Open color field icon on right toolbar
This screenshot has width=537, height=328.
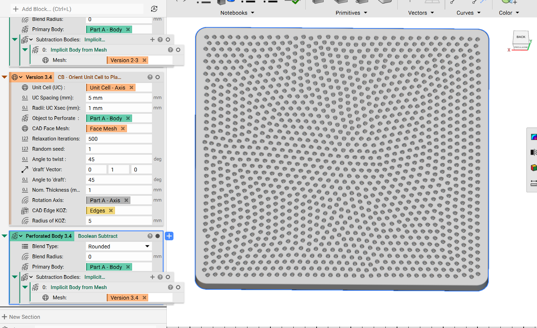point(534,137)
